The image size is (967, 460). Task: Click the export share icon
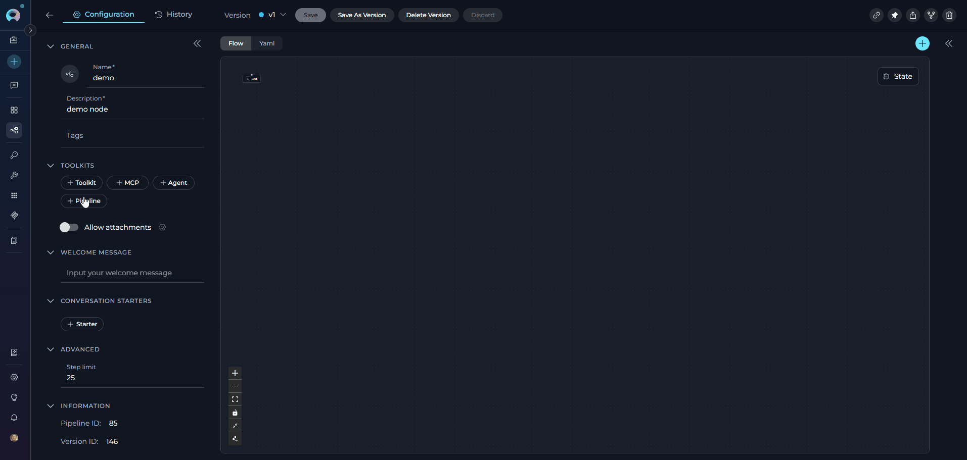point(912,15)
